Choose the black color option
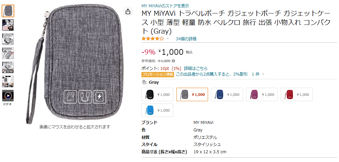The height and width of the screenshot is (162, 339). point(158,94)
